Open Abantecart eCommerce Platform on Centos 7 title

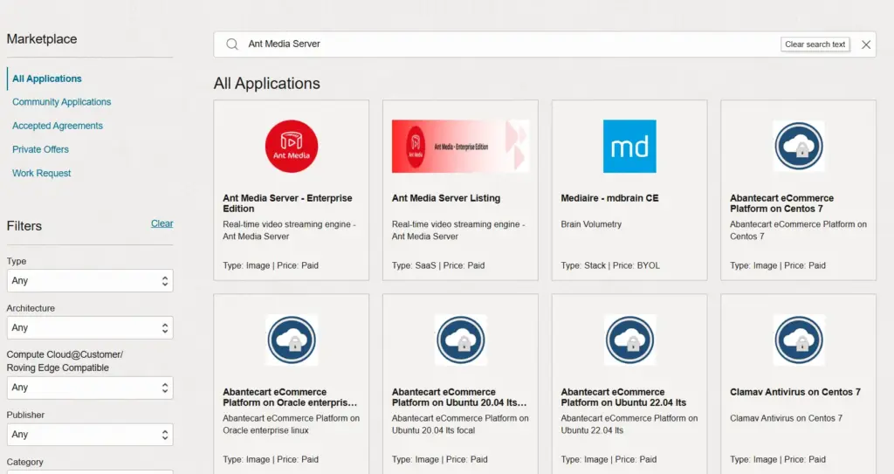(x=781, y=203)
